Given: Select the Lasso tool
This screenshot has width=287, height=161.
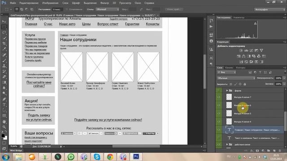Looking at the screenshot, I should coord(4,33).
